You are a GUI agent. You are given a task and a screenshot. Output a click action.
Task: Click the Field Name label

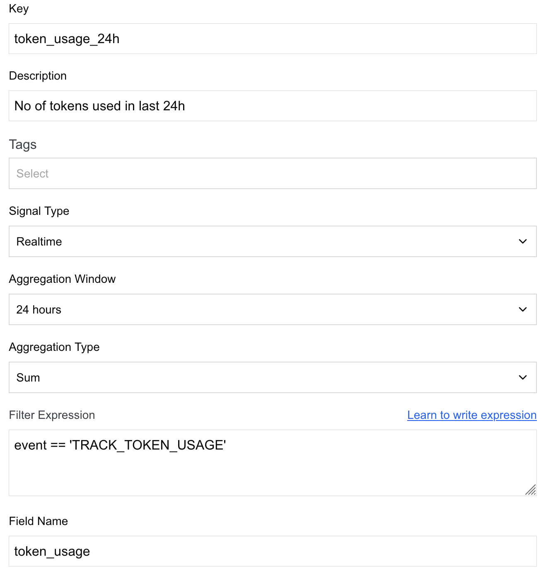(x=39, y=521)
